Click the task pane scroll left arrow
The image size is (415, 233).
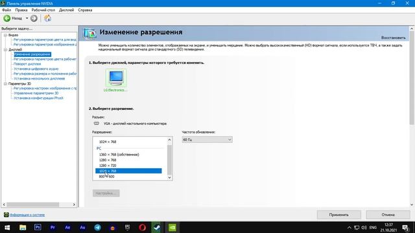tap(4, 205)
